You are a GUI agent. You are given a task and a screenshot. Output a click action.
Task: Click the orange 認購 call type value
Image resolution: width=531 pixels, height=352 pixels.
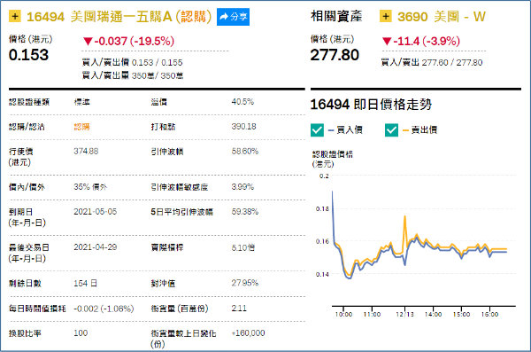click(x=81, y=127)
